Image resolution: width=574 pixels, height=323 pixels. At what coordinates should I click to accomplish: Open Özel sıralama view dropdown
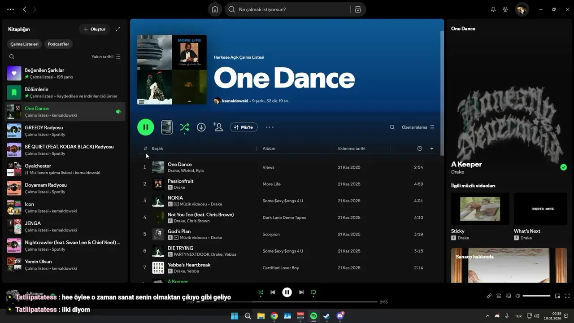[418, 127]
